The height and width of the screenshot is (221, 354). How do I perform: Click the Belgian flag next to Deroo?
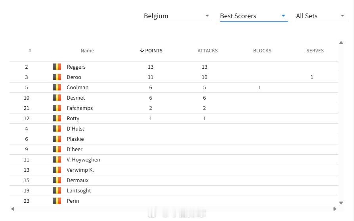[57, 77]
